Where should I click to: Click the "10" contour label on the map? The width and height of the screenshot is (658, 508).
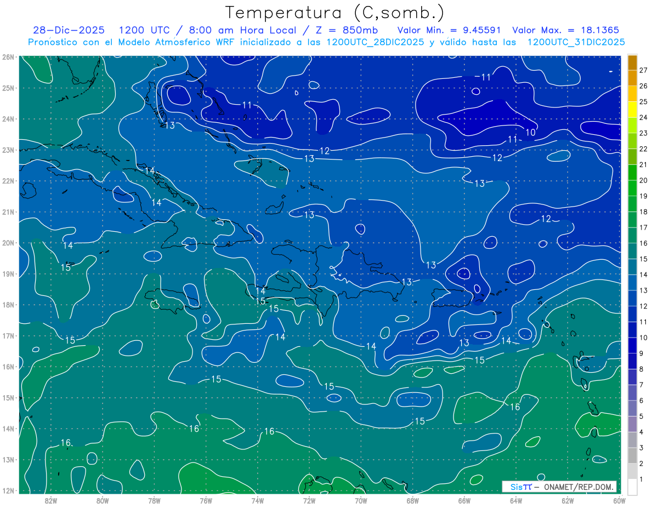[x=530, y=132]
